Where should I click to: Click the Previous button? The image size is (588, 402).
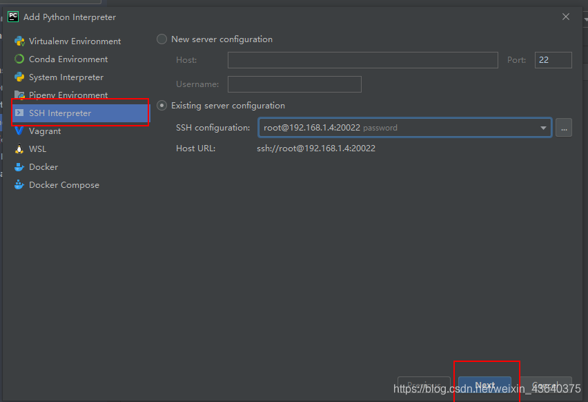click(x=424, y=385)
